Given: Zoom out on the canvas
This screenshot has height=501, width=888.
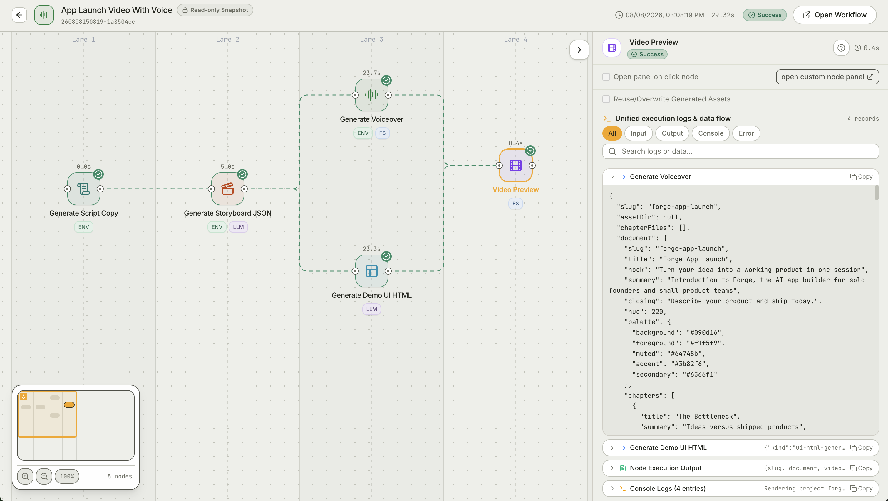Looking at the screenshot, I should tap(44, 476).
